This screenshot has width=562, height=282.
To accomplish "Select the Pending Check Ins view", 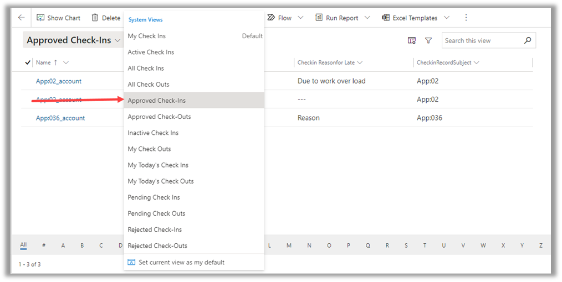I will tap(154, 197).
